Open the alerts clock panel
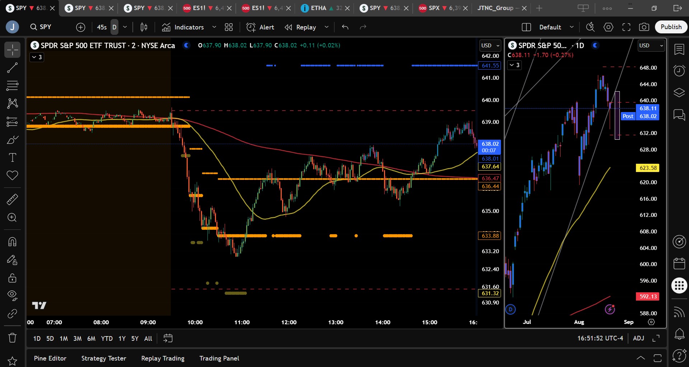The height and width of the screenshot is (367, 689). point(679,71)
